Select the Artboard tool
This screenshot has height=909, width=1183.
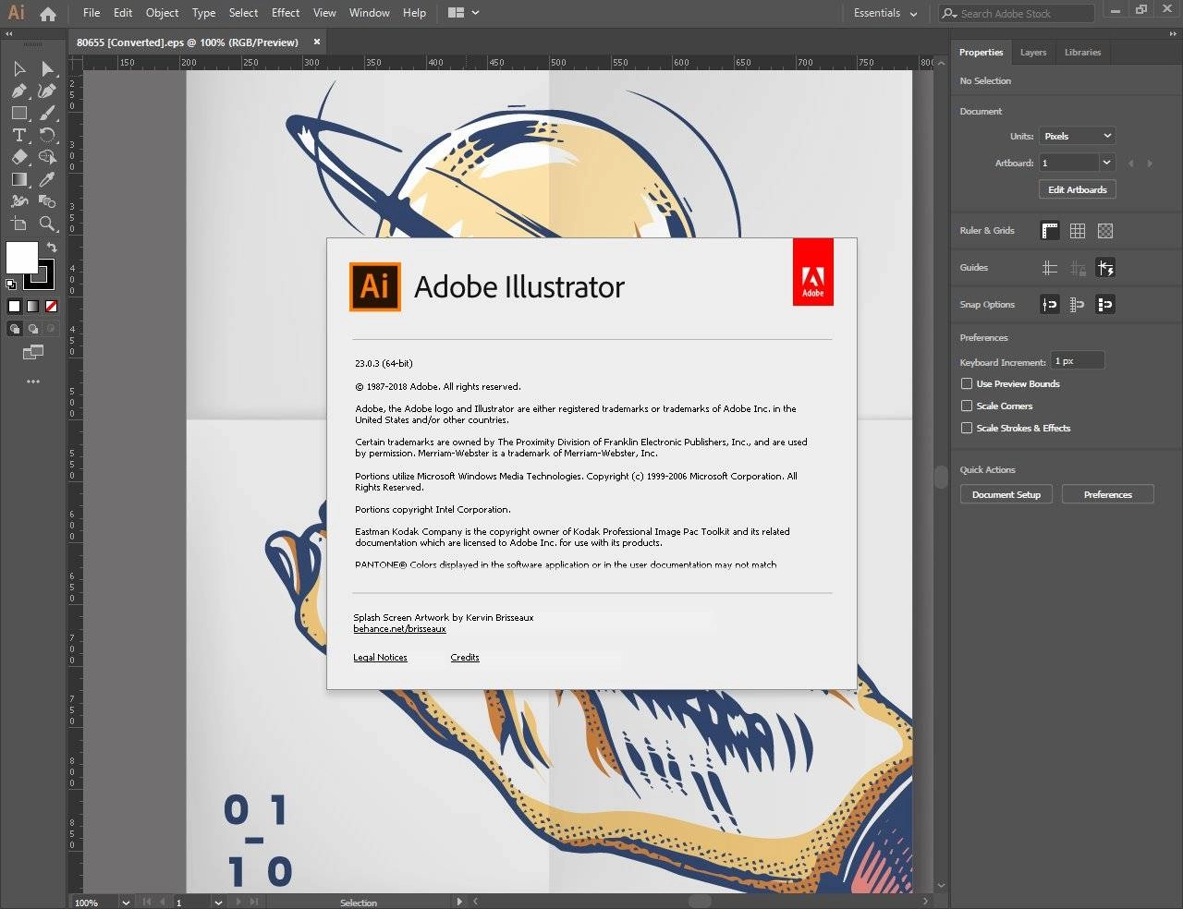coord(19,224)
